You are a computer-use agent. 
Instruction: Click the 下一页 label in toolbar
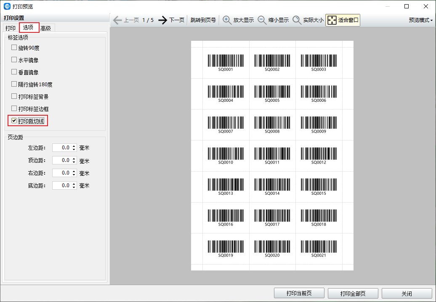point(177,20)
